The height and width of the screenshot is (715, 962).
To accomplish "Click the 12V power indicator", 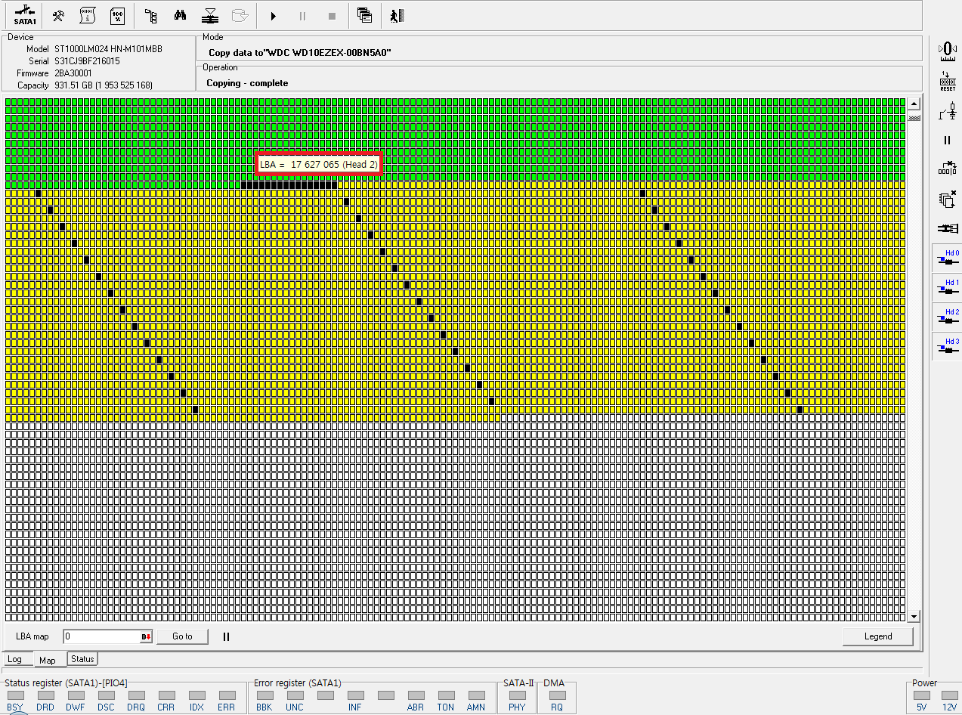I will 950,695.
